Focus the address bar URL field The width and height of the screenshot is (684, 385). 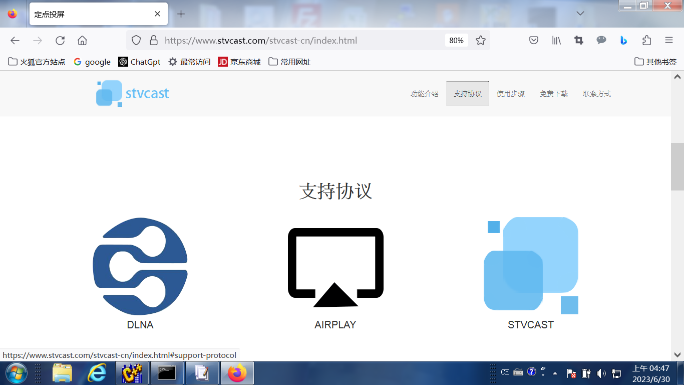tap(300, 41)
